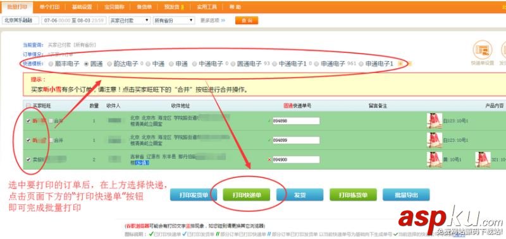The image size is (506, 239).
Task: Click the shop name field 北京其乐融融
Action: coord(20,20)
